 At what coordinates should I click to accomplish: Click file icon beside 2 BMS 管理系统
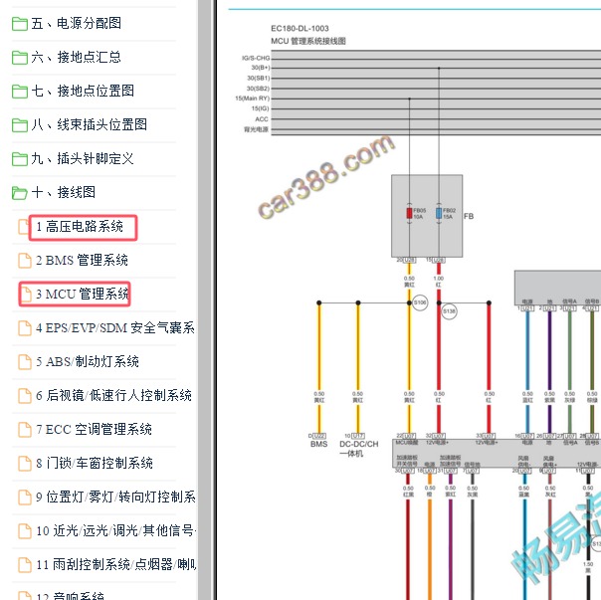[25, 261]
